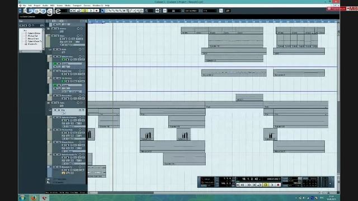
Task: Click the yellow Stop button in transport panel
Action: [x=266, y=185]
